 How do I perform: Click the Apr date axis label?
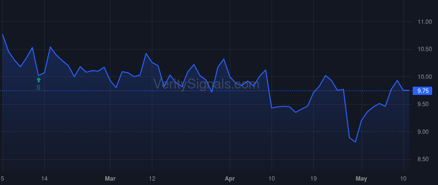pyautogui.click(x=230, y=178)
